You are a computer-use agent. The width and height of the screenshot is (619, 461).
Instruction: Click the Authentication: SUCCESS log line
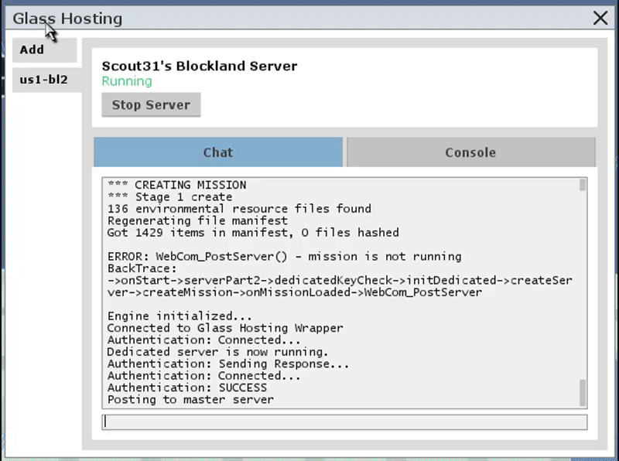[187, 388]
